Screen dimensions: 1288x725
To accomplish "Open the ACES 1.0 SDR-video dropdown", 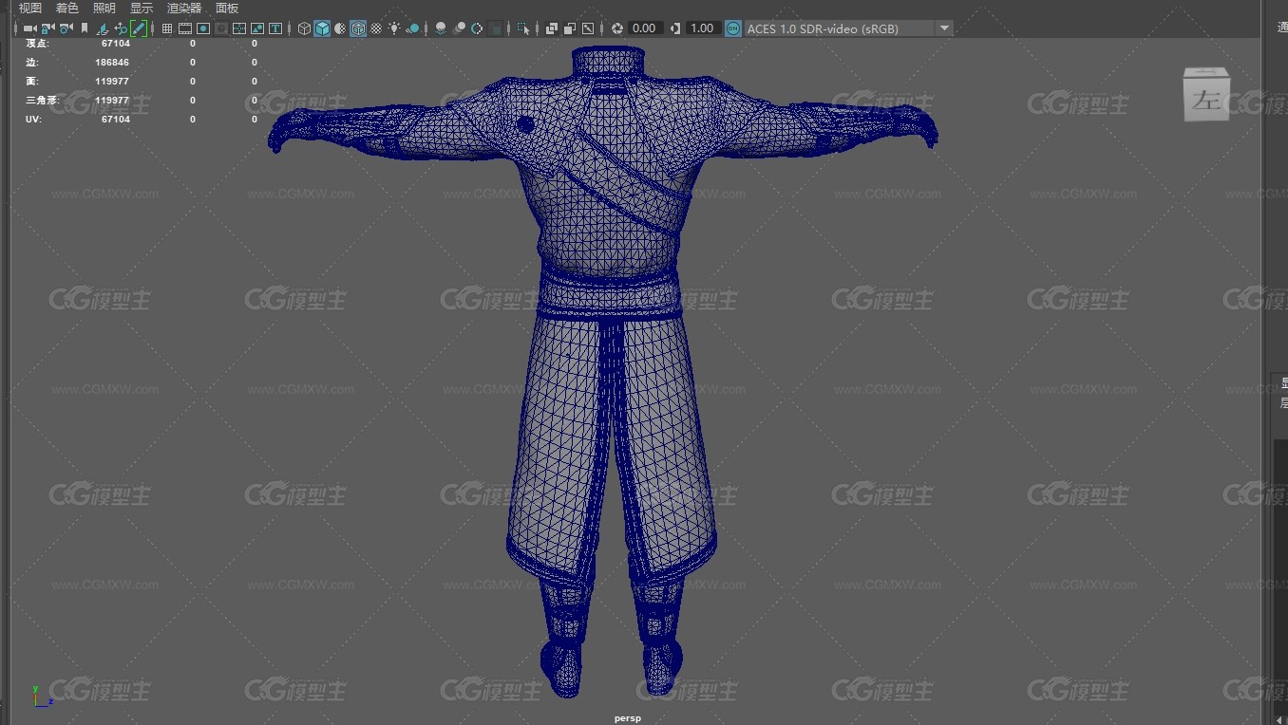I will (848, 28).
